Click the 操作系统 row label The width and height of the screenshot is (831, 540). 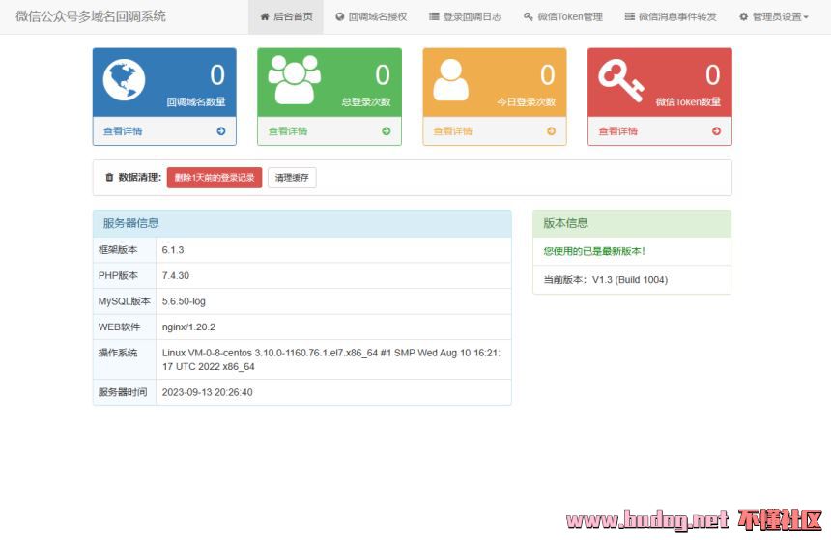click(118, 353)
